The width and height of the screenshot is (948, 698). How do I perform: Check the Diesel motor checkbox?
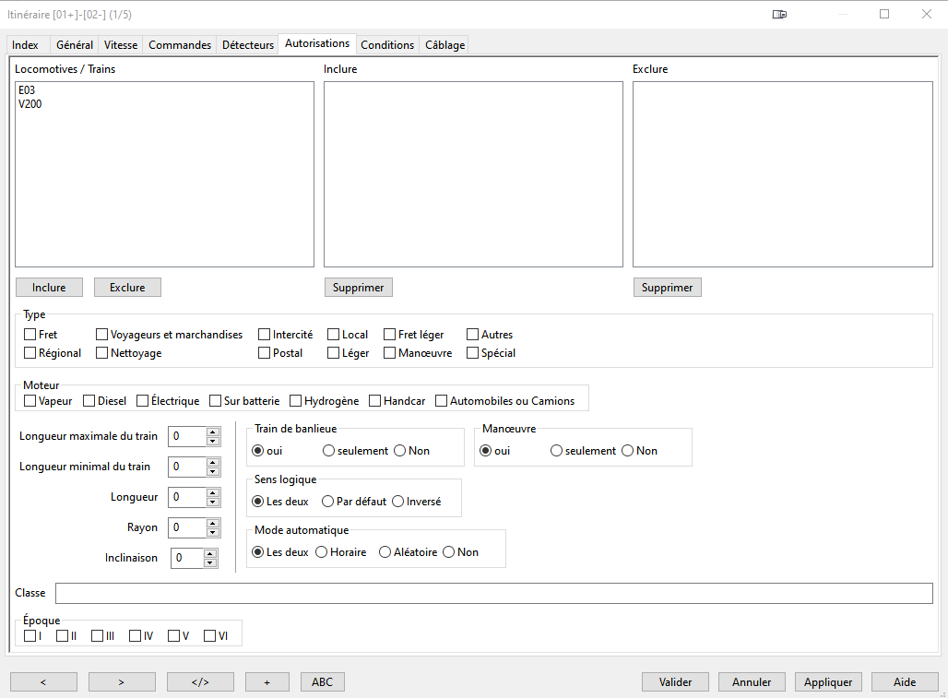point(89,401)
